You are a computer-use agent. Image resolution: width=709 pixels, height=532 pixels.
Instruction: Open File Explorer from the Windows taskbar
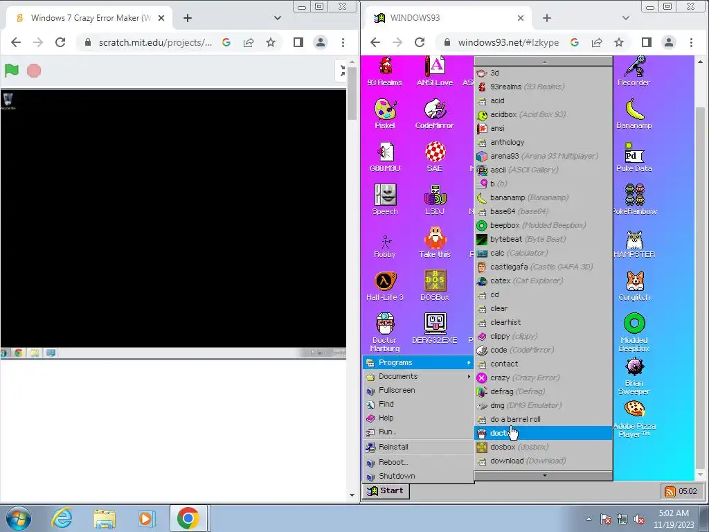[105, 518]
